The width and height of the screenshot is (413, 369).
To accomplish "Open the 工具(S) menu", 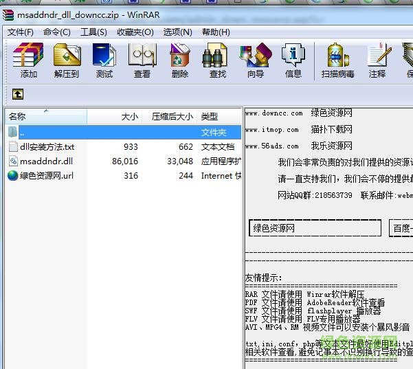I will [x=93, y=32].
